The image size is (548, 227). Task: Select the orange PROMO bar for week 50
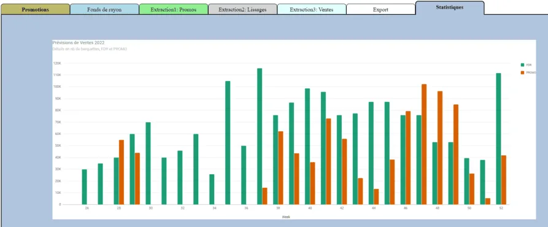click(x=472, y=189)
